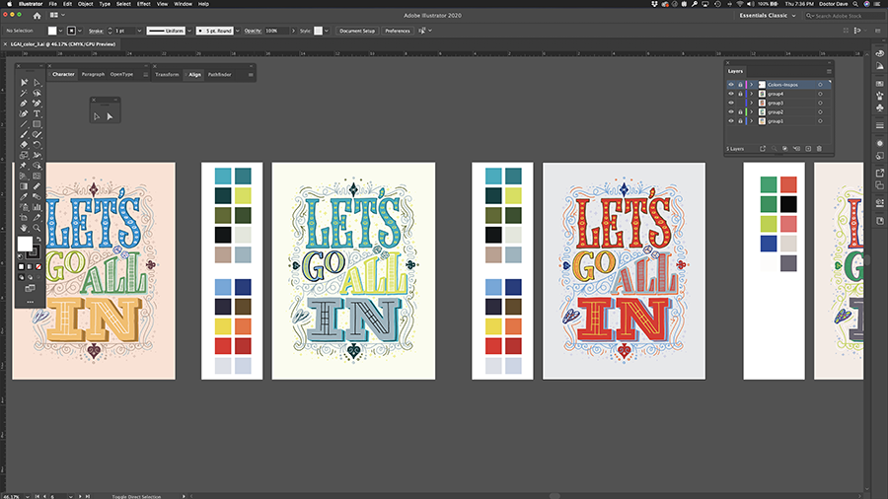Switch to the Pathfinder tab
This screenshot has width=888, height=499.
tap(219, 75)
